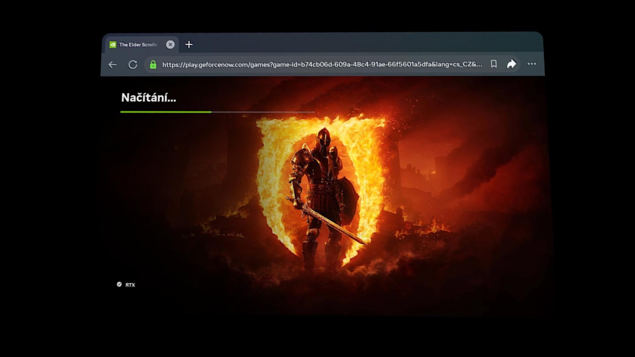Reload the GeForce NOW page
Viewport: 635px width, 357px height.
tap(133, 64)
